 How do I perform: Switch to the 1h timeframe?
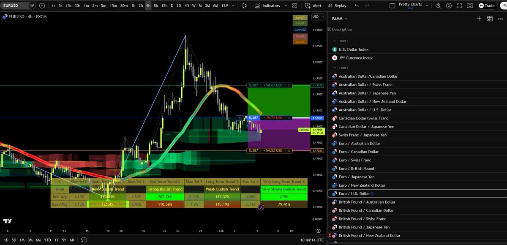pyautogui.click(x=134, y=5)
